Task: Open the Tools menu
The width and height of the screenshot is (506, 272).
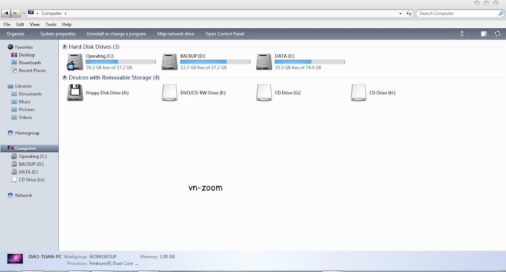Action: (x=50, y=24)
